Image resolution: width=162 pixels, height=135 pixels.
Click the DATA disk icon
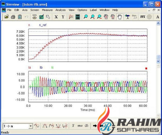pyautogui.click(x=35, y=17)
